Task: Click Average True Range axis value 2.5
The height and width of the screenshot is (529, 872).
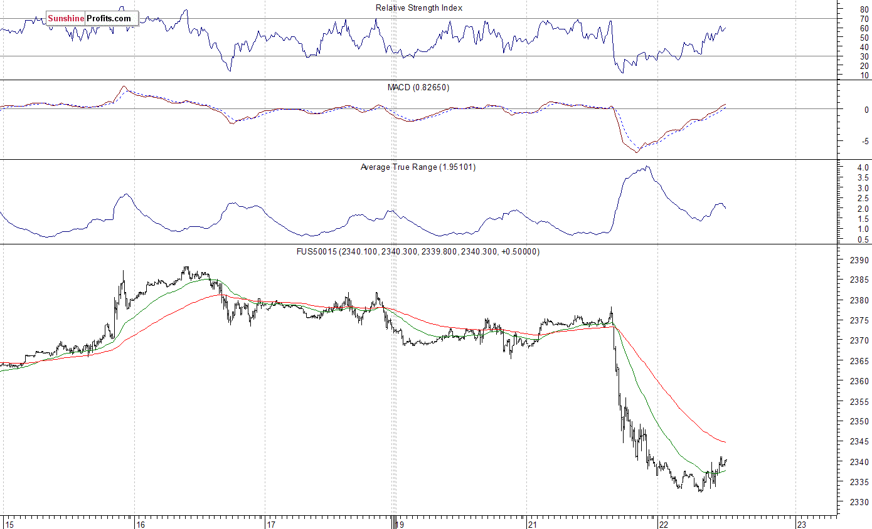Action: click(863, 199)
